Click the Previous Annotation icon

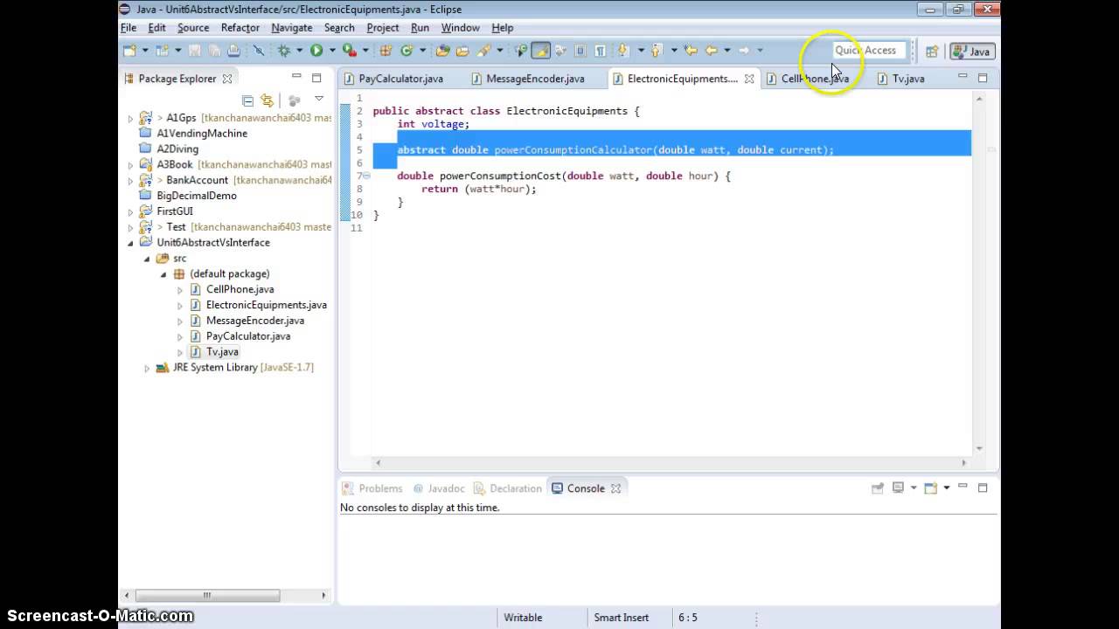[x=657, y=51]
